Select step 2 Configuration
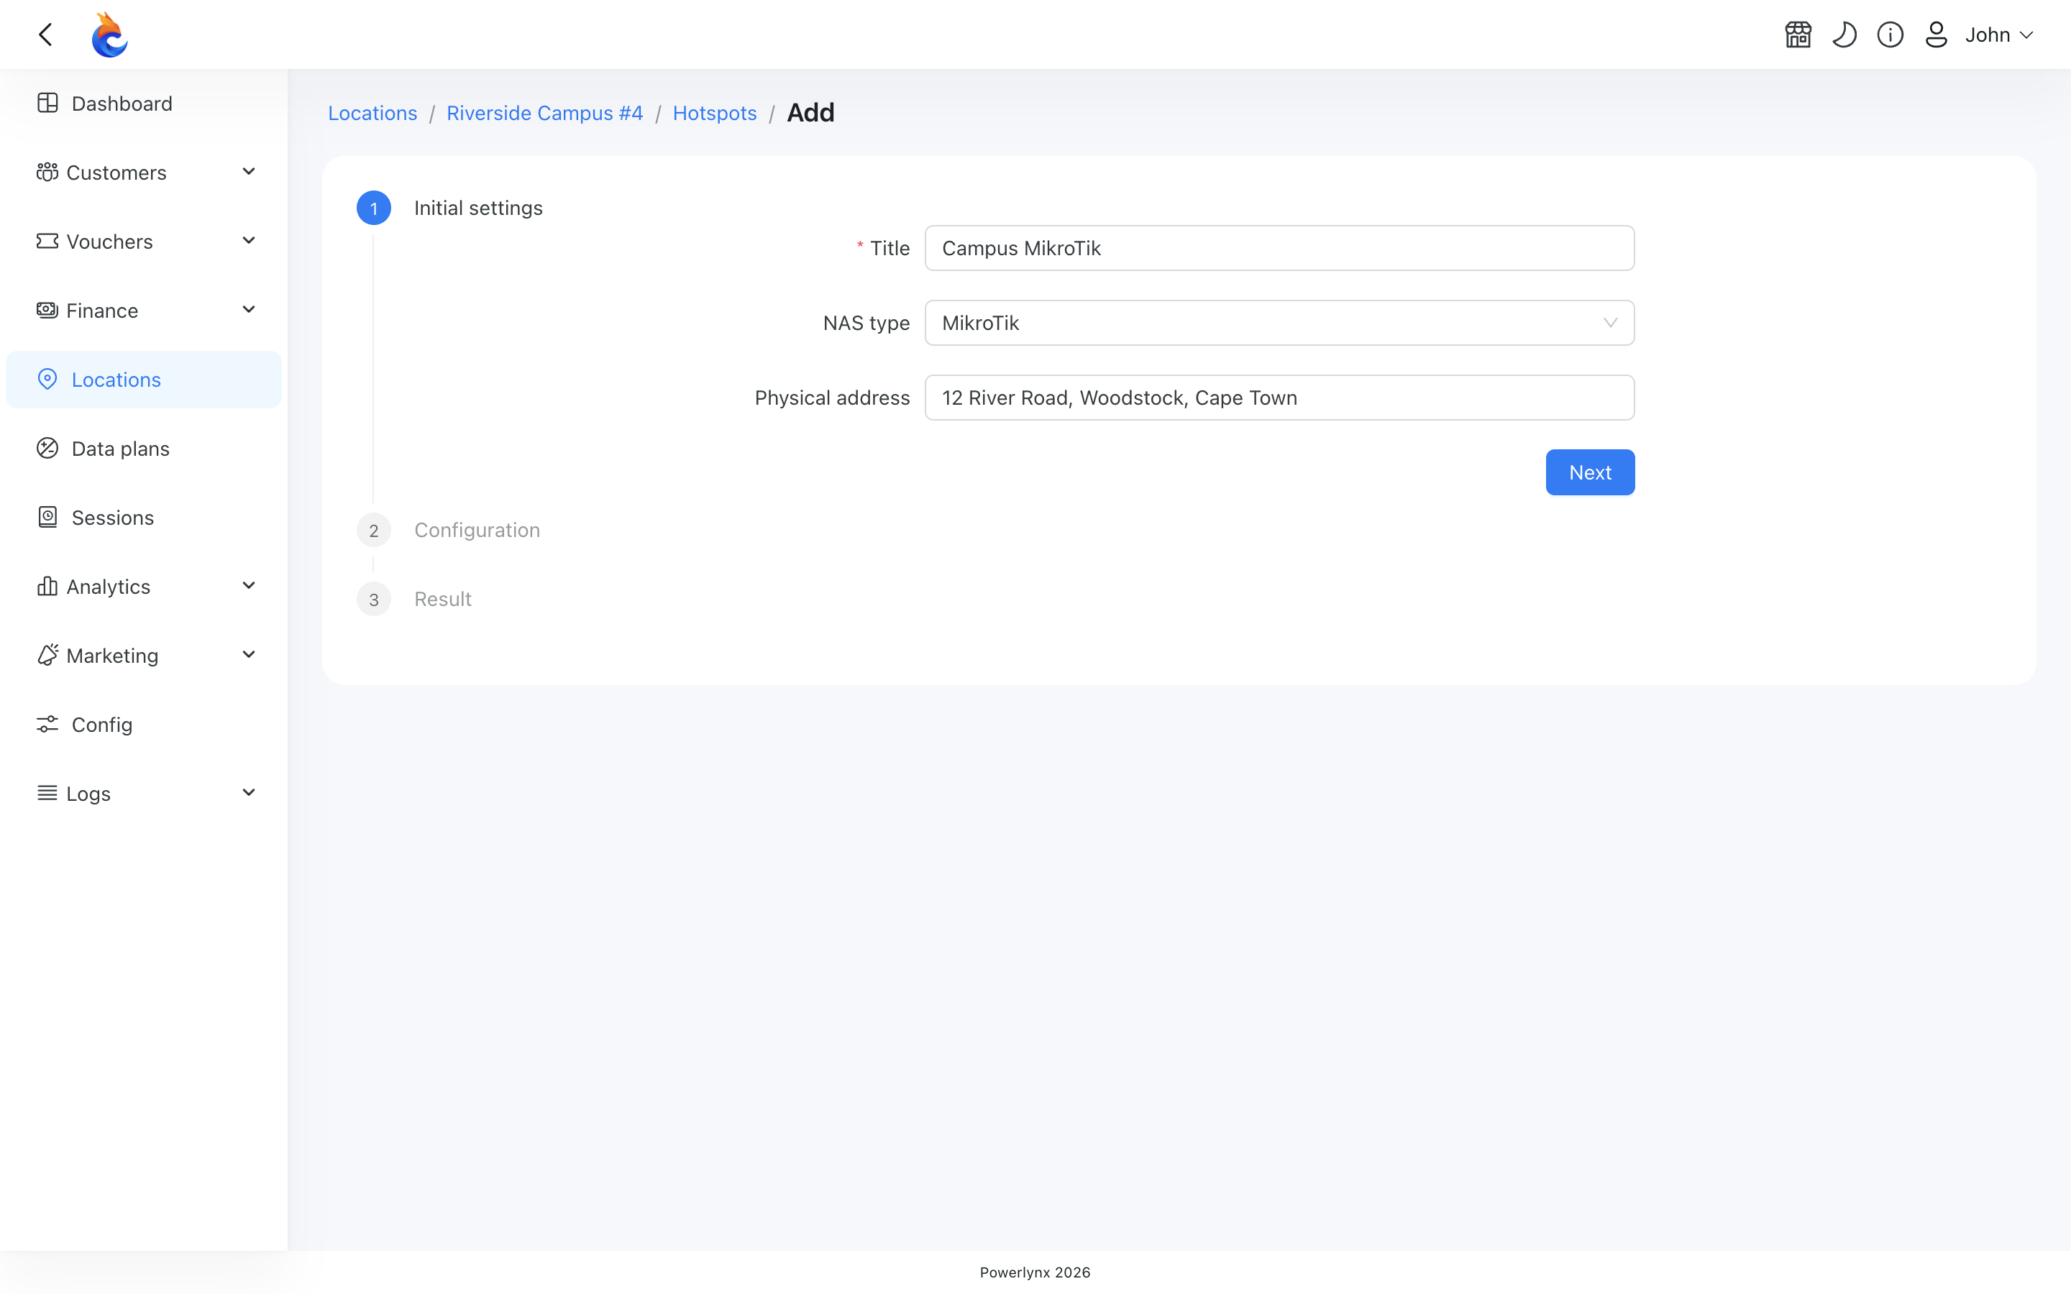 449,530
